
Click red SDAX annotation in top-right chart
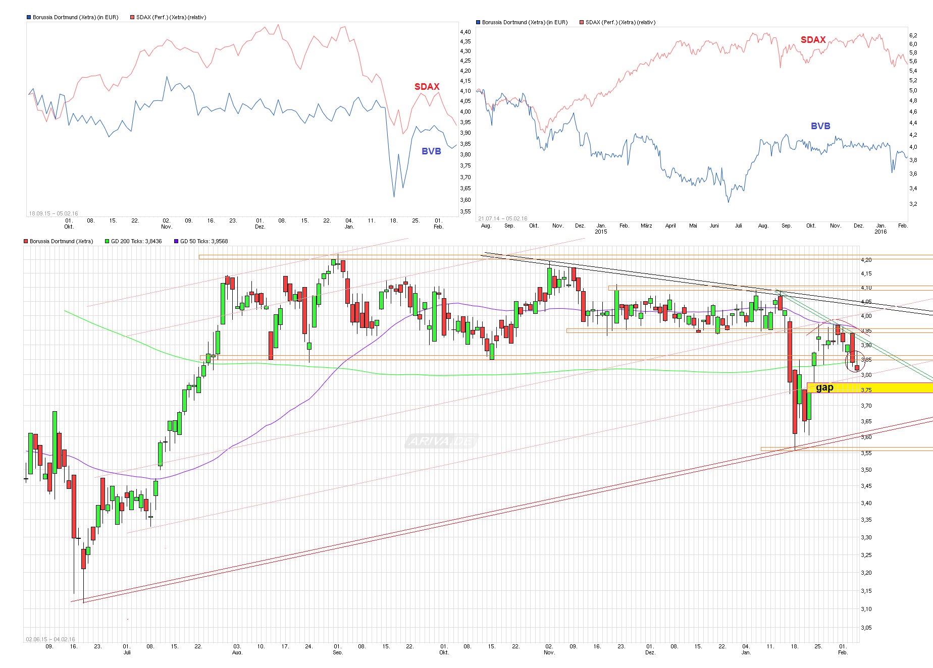pos(813,40)
